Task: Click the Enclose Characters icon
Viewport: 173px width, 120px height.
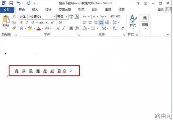Action: click(77, 29)
